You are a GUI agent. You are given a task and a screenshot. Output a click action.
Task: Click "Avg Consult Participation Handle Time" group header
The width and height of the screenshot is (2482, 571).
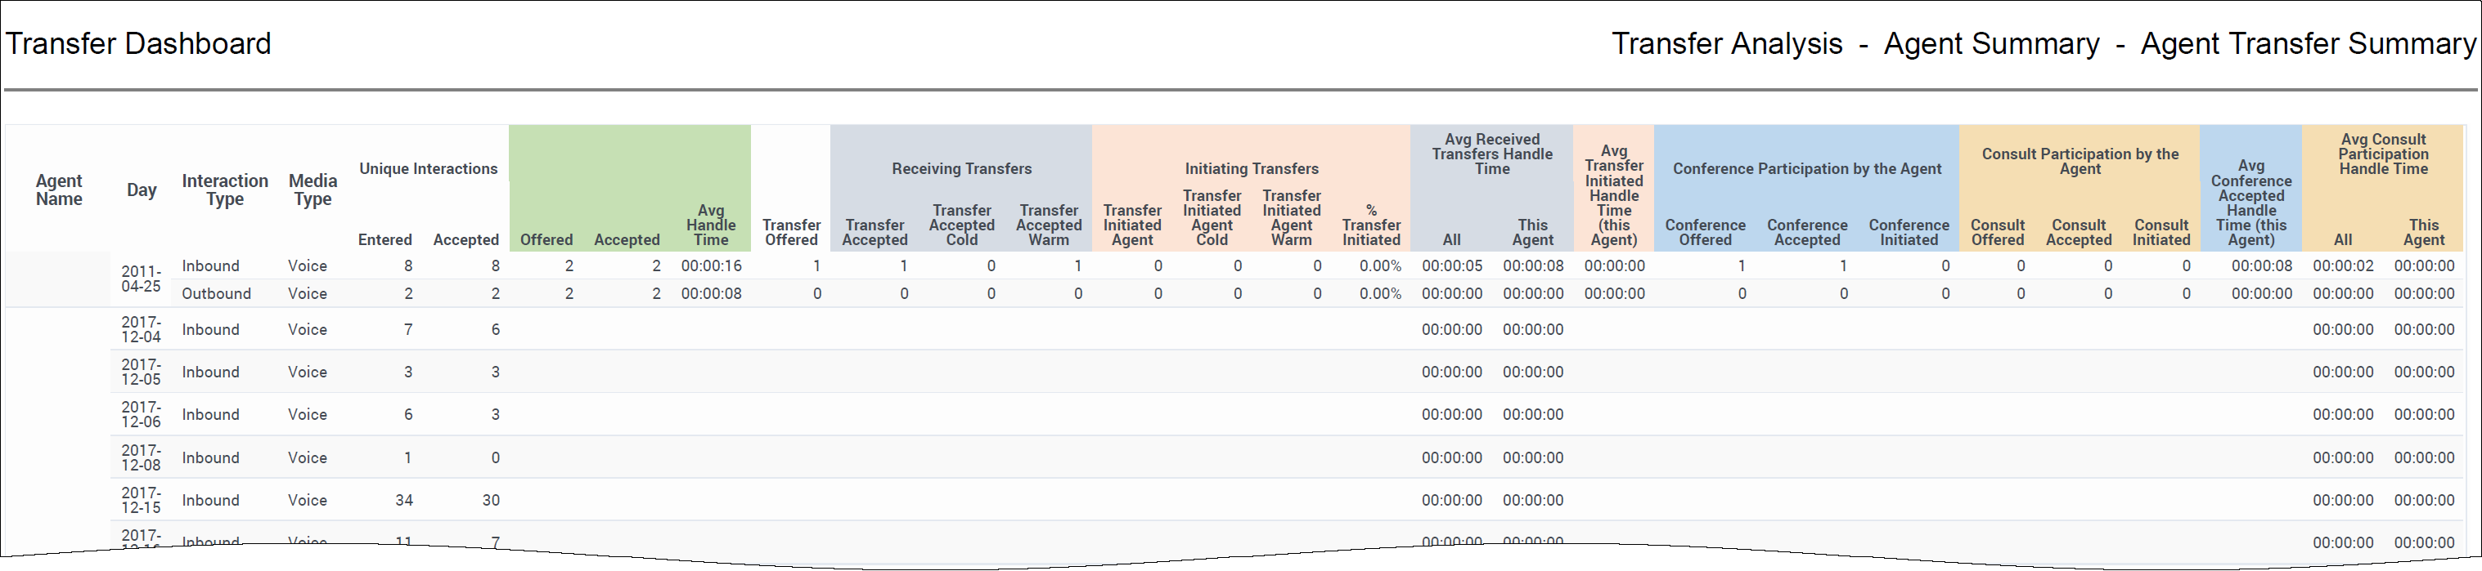coord(2384,154)
